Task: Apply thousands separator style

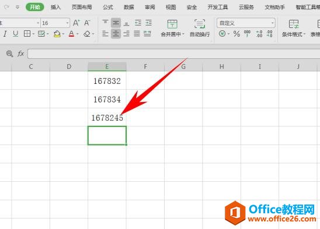Action: [x=247, y=34]
